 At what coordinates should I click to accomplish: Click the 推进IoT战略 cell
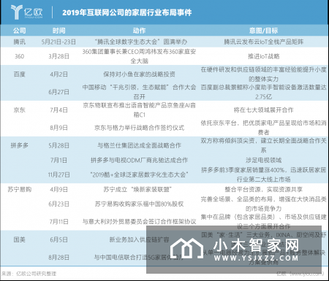263,56
